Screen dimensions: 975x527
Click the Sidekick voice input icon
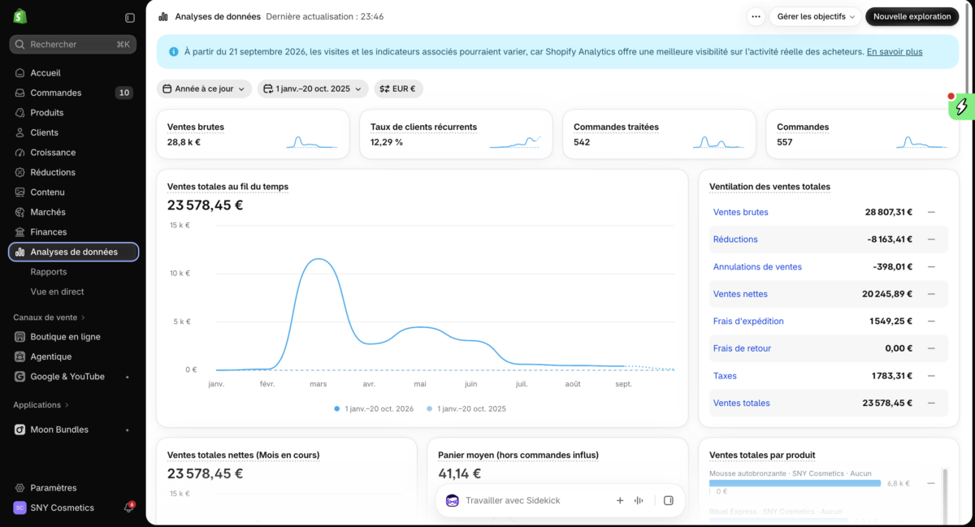click(639, 501)
